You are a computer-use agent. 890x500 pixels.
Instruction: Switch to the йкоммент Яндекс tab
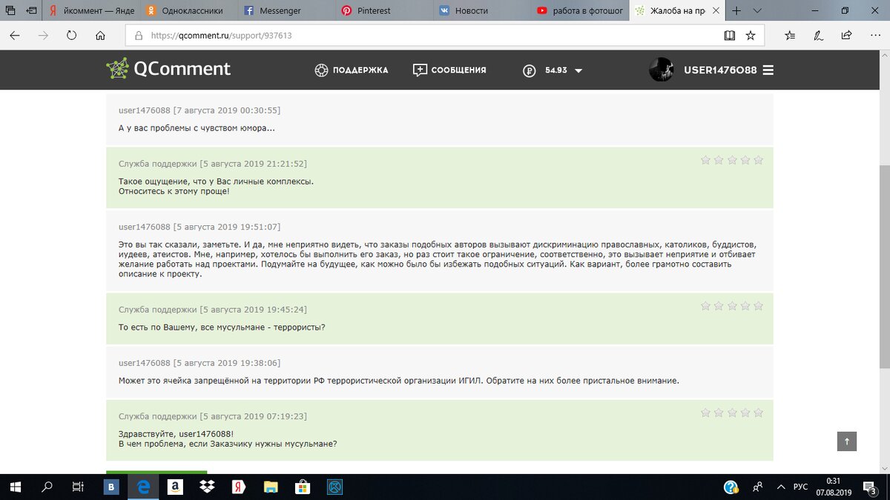click(90, 11)
